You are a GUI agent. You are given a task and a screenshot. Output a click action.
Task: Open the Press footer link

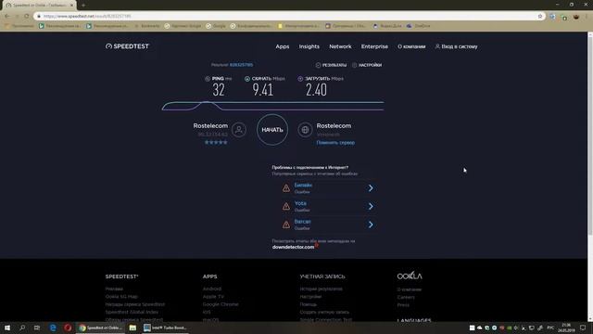click(403, 305)
